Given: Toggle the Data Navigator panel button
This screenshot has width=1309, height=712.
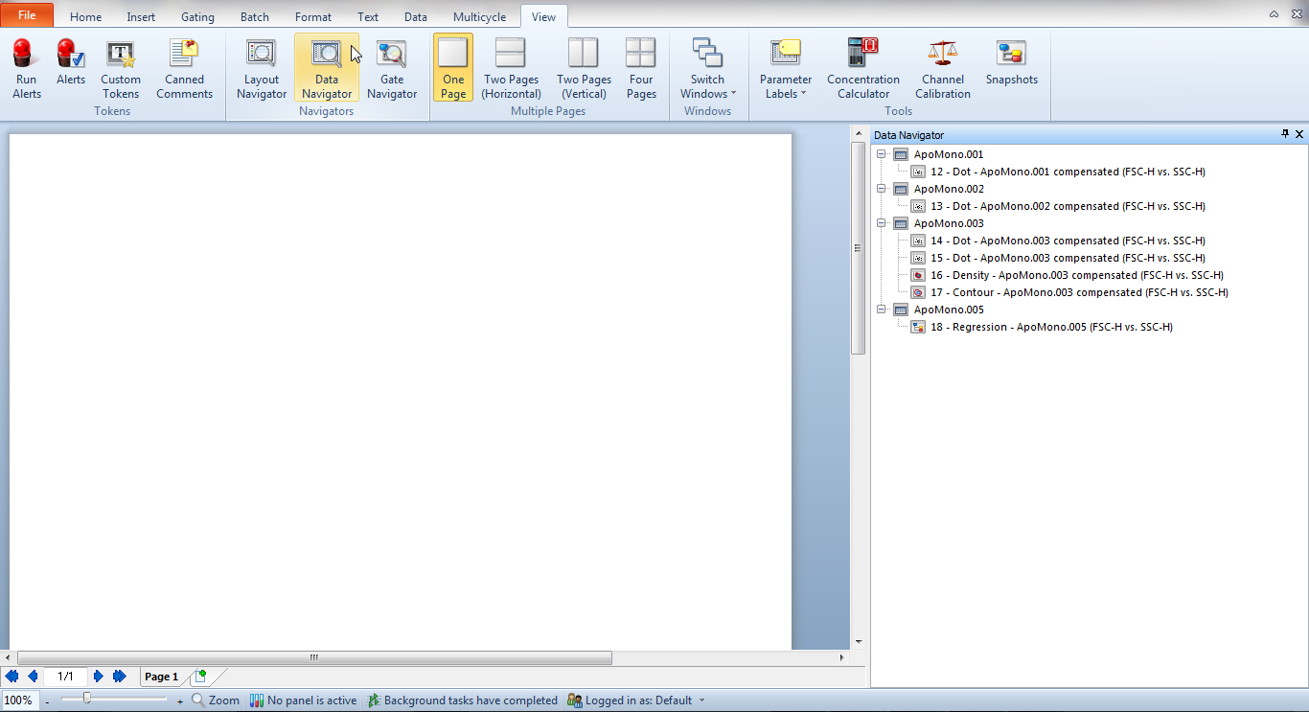Looking at the screenshot, I should (x=327, y=67).
